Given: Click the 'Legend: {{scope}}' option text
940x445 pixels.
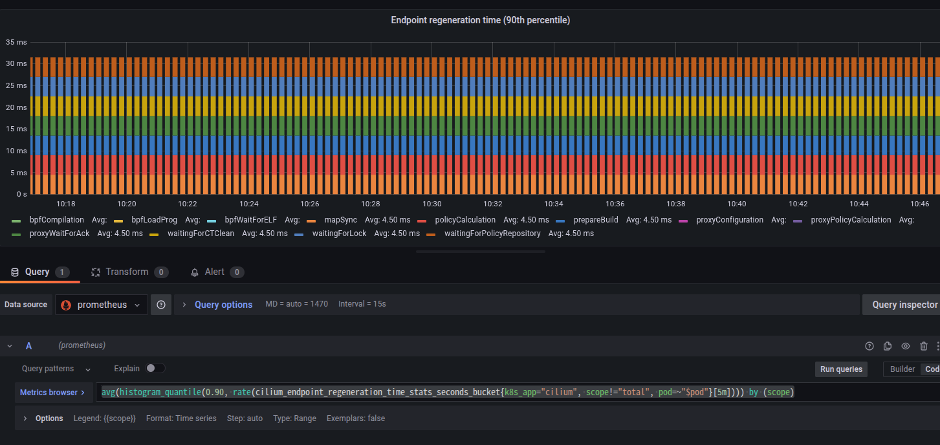Looking at the screenshot, I should point(105,418).
